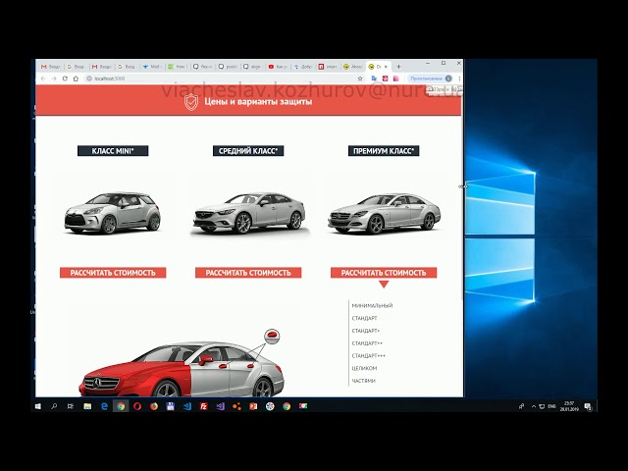
Task: Open the new tab plus button
Action: point(398,67)
